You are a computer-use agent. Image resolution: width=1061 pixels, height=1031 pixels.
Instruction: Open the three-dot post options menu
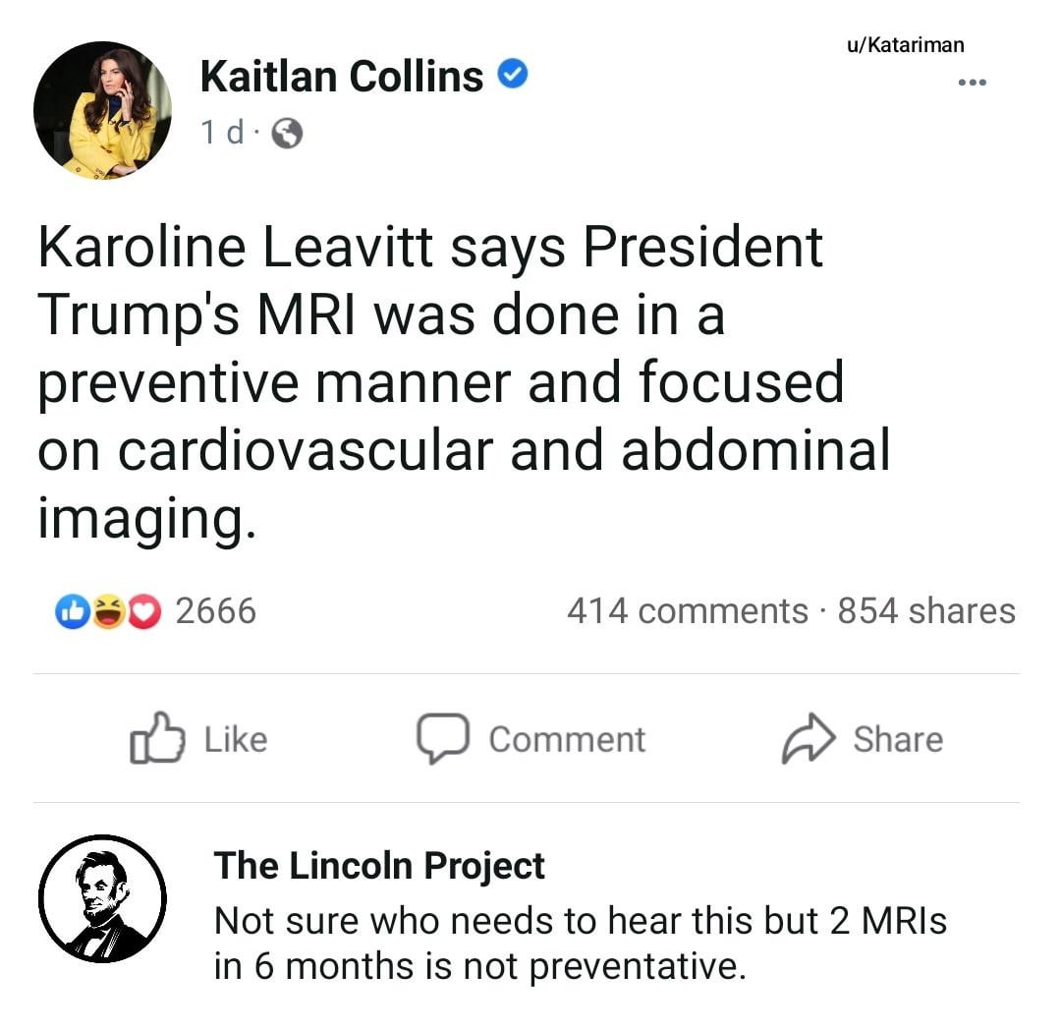point(972,83)
